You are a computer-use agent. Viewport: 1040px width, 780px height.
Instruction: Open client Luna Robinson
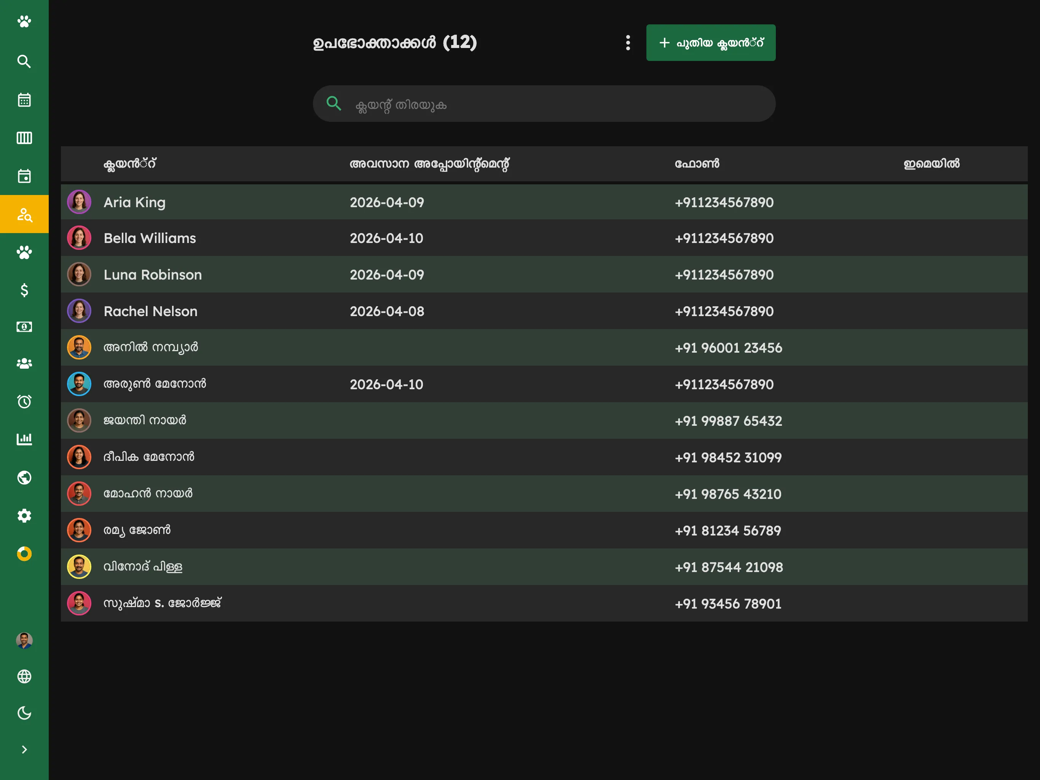(x=544, y=275)
